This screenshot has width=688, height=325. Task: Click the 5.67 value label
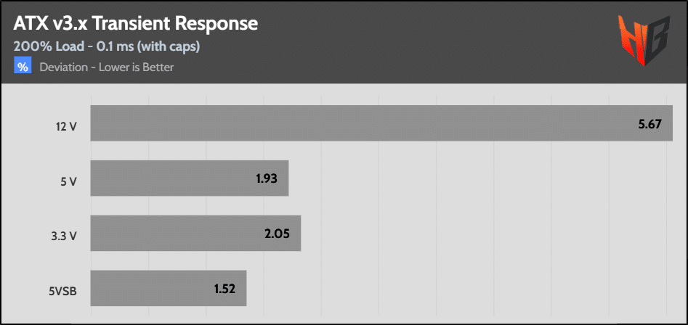[649, 125]
